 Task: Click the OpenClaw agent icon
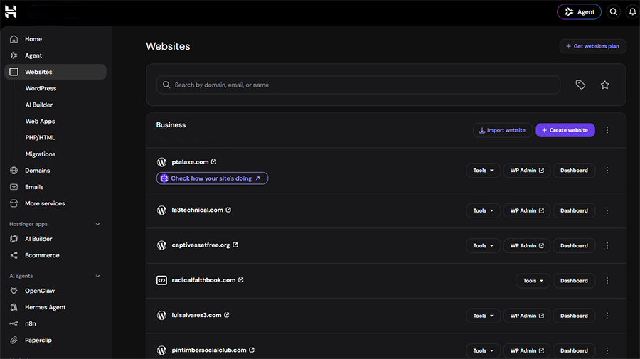click(x=14, y=291)
